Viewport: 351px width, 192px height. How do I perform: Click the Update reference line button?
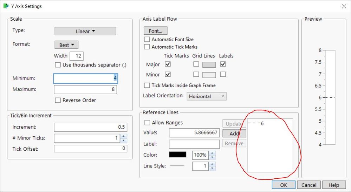point(234,123)
